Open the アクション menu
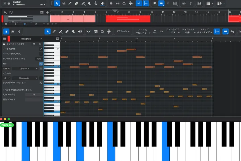Viewport: 241px width, 161px height. pos(123,32)
